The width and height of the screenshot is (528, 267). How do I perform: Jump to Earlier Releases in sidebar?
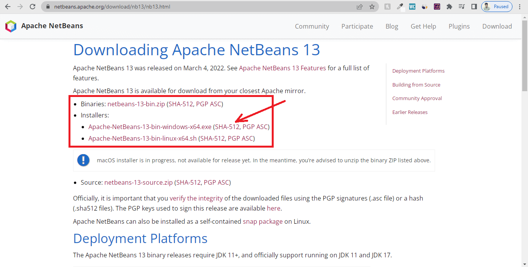pos(410,112)
